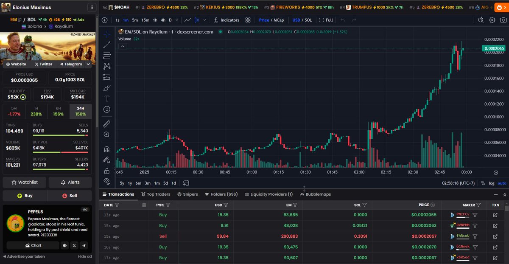
Task: Select the 5M stats period
Action: [x=14, y=111]
